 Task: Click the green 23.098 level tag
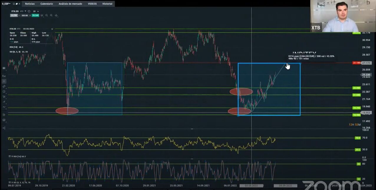click(x=357, y=88)
